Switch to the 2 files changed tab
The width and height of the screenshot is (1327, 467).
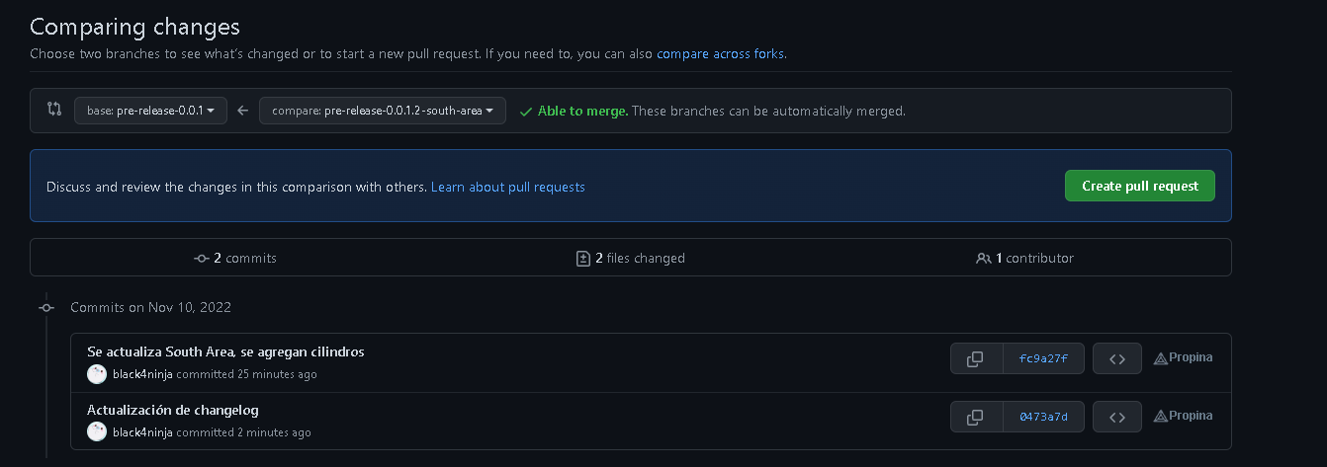click(631, 258)
